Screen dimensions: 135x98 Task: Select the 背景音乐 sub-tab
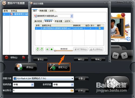pyautogui.click(x=48, y=21)
